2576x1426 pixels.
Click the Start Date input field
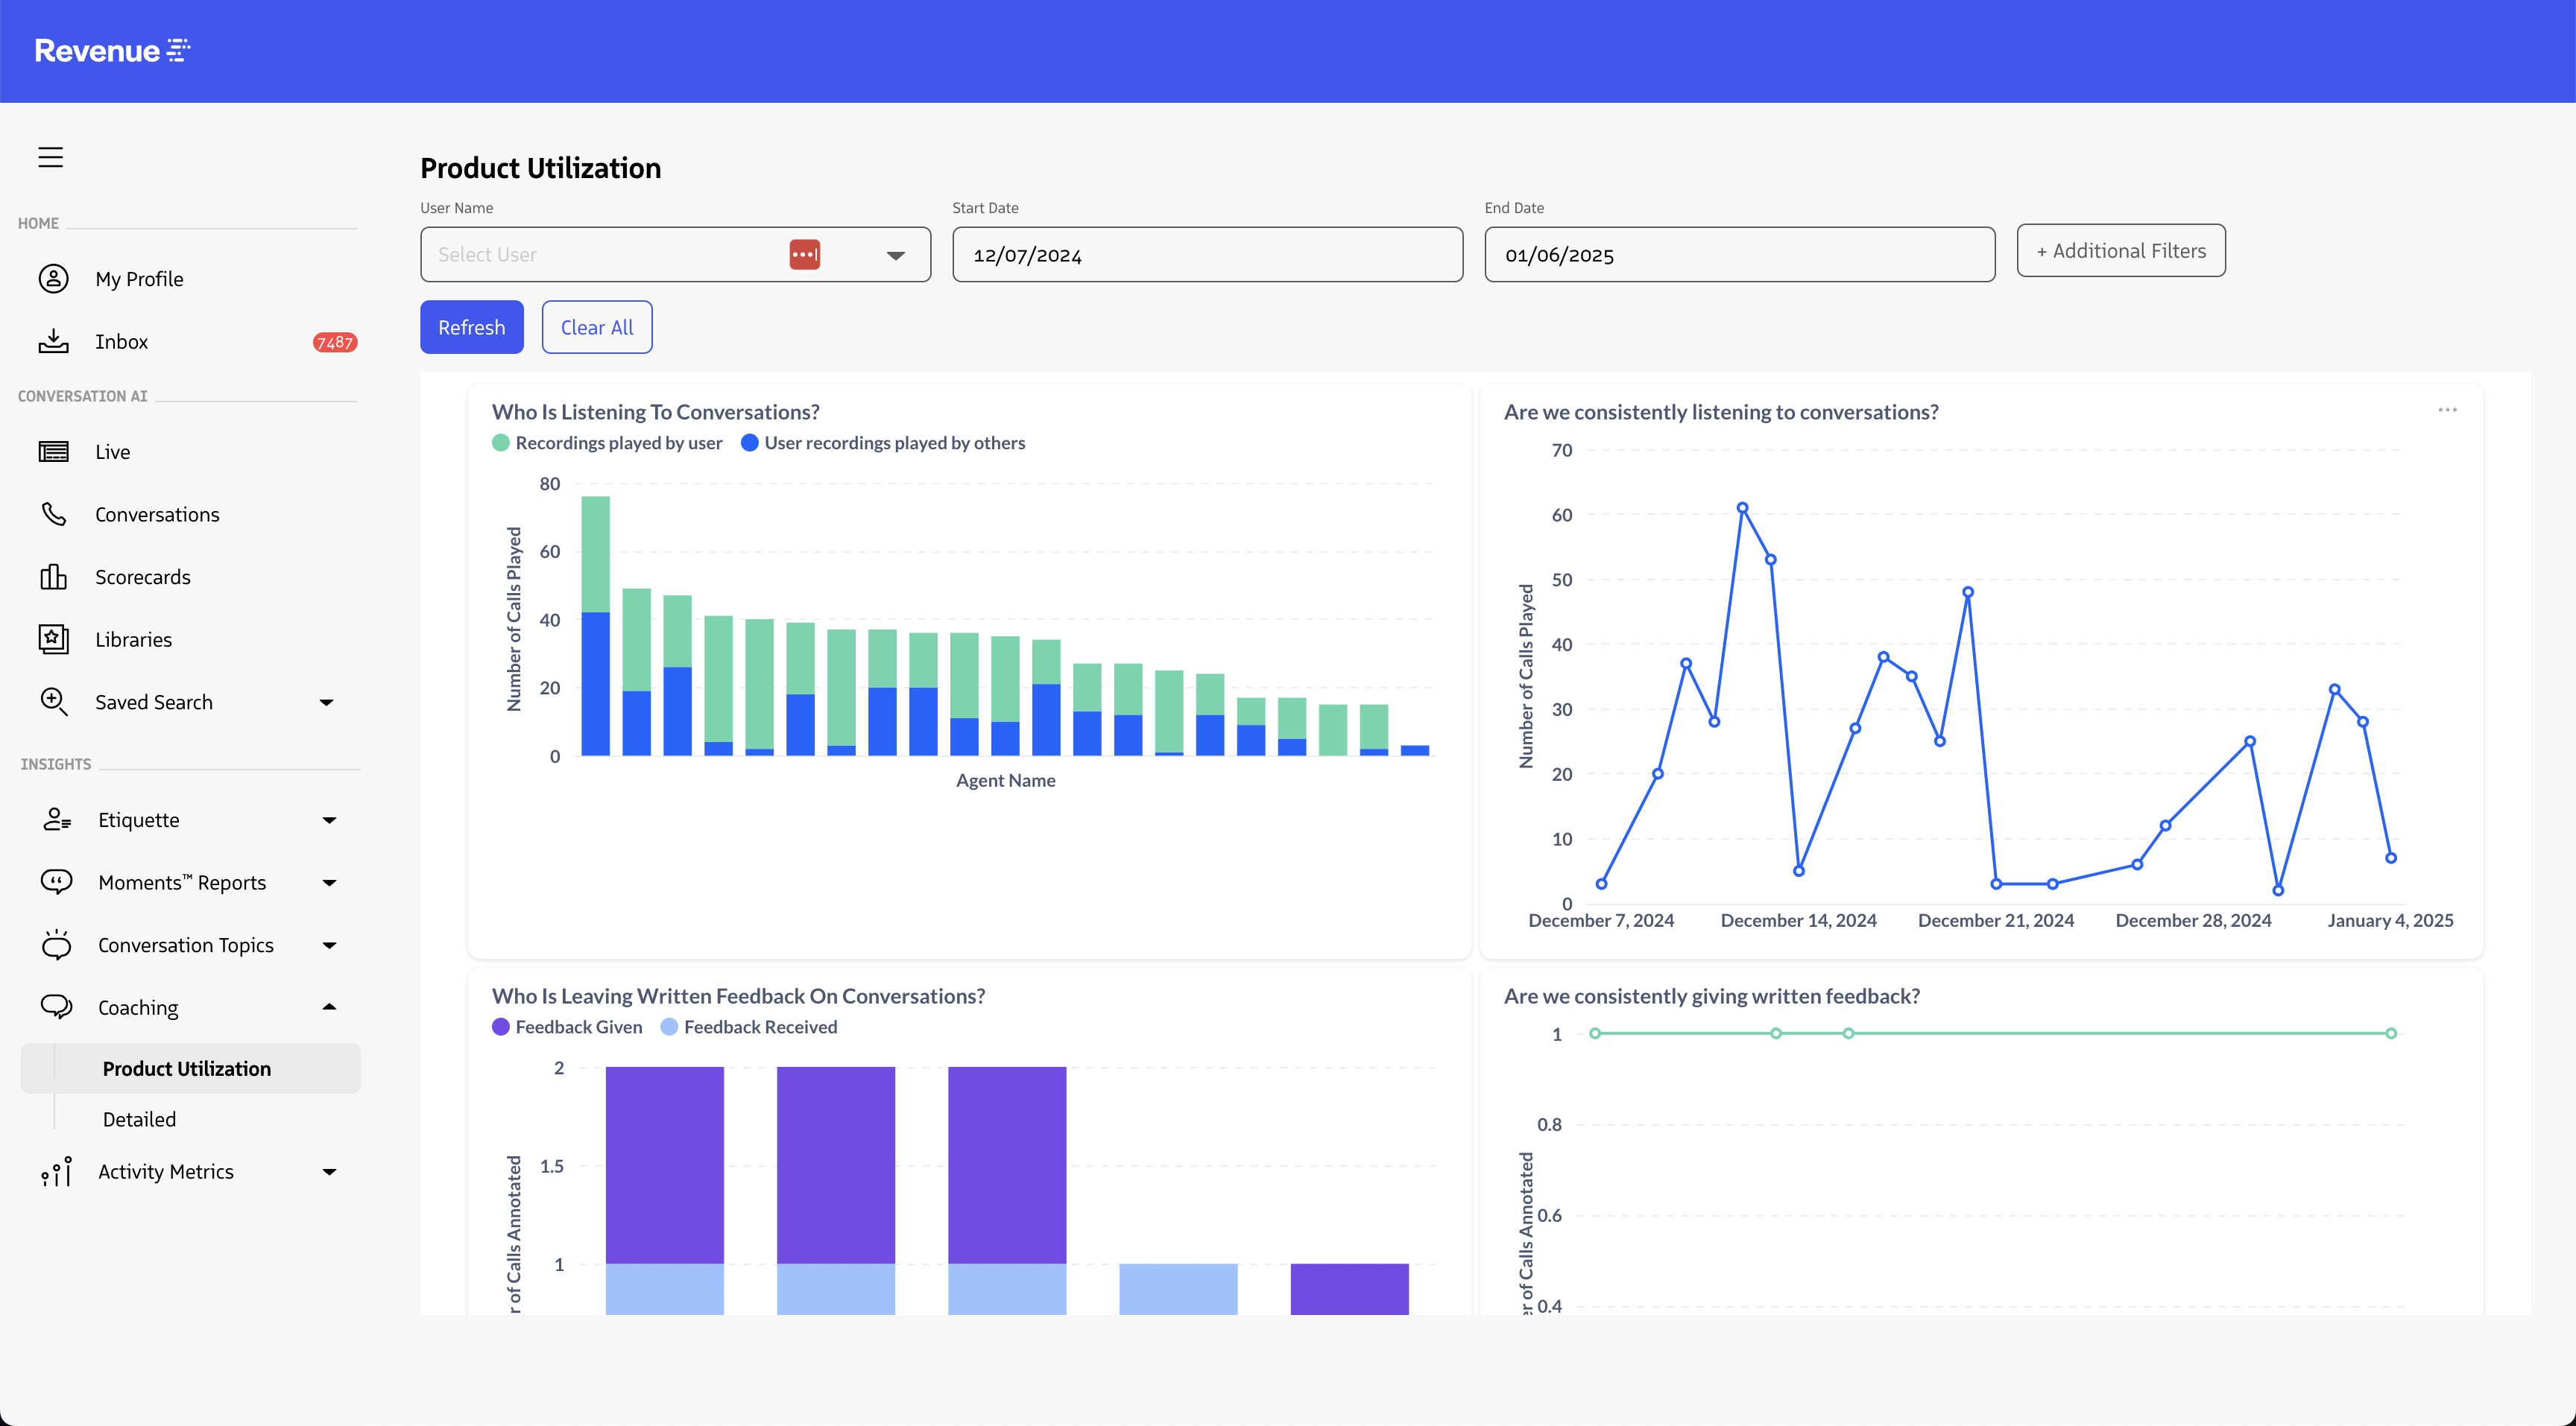point(1207,255)
